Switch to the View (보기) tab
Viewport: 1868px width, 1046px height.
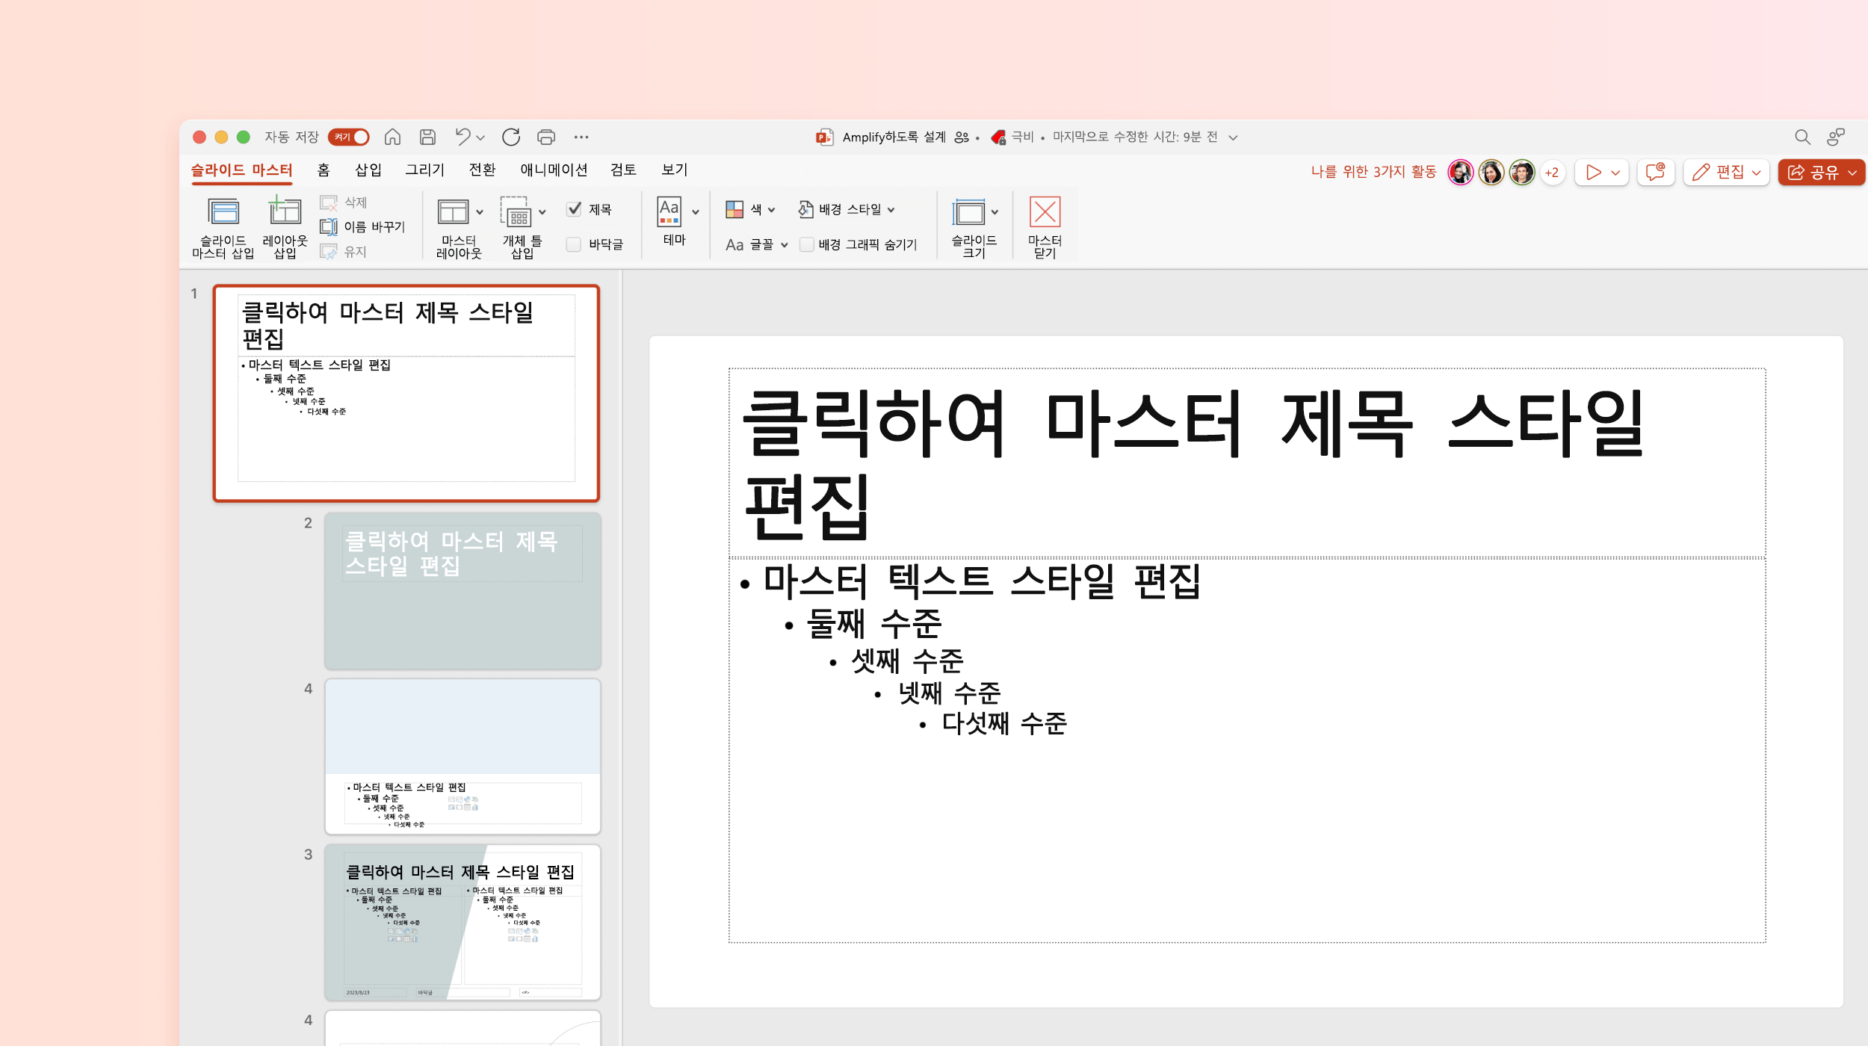click(674, 170)
